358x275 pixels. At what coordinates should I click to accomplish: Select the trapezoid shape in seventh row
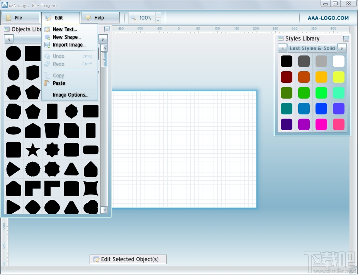[71, 169]
